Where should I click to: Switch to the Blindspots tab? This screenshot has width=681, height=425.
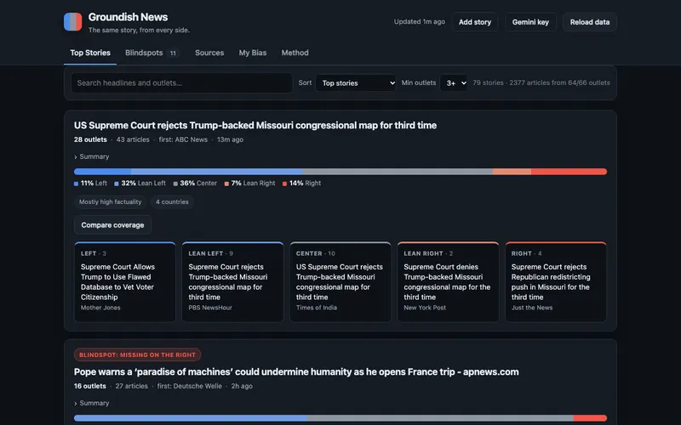point(152,53)
